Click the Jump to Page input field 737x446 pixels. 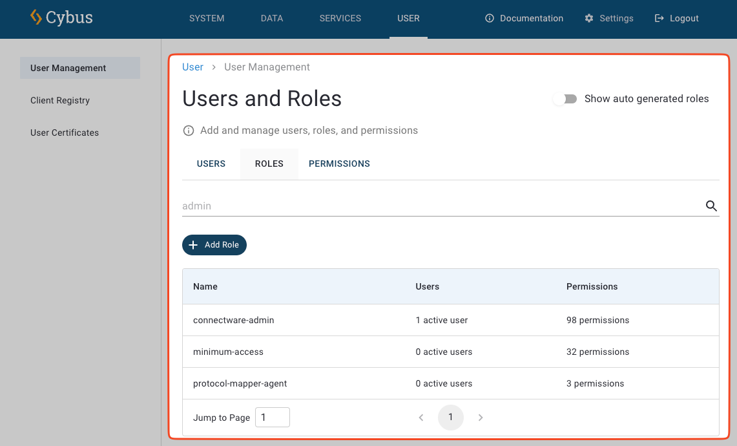coord(272,417)
